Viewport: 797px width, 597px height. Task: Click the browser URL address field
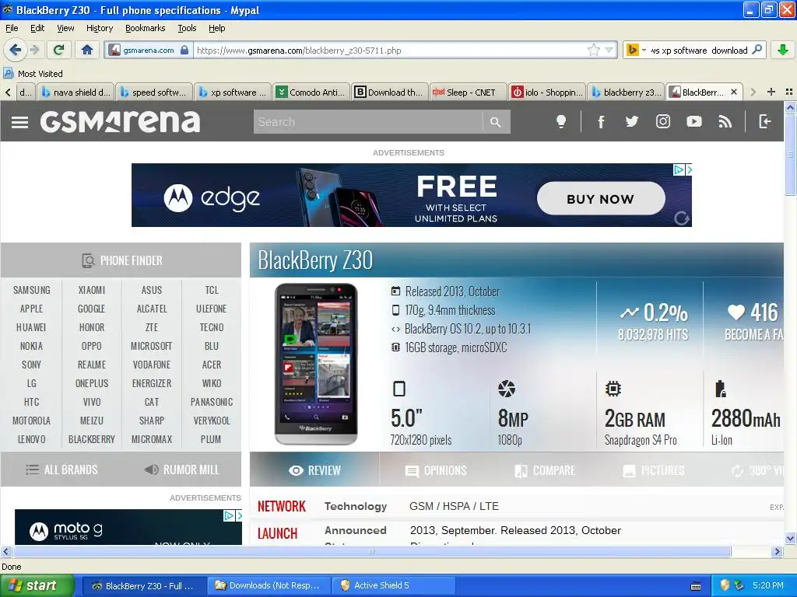(391, 50)
